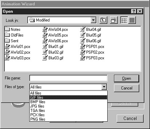Select the AWiz01.pcx file icon
The image size is (150, 129).
coord(7,46)
